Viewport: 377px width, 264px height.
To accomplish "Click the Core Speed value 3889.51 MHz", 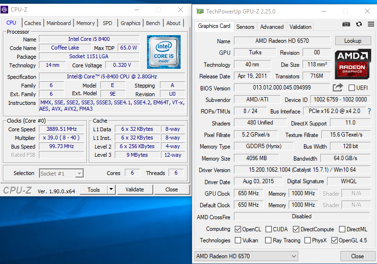I will click(x=61, y=129).
